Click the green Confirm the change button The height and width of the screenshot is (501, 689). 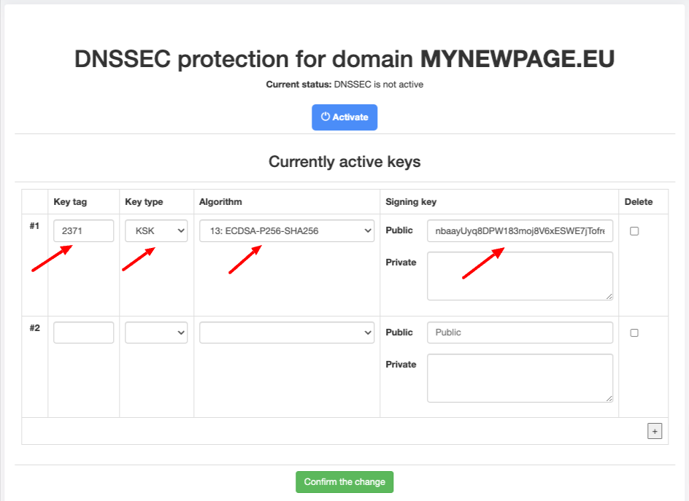point(344,482)
